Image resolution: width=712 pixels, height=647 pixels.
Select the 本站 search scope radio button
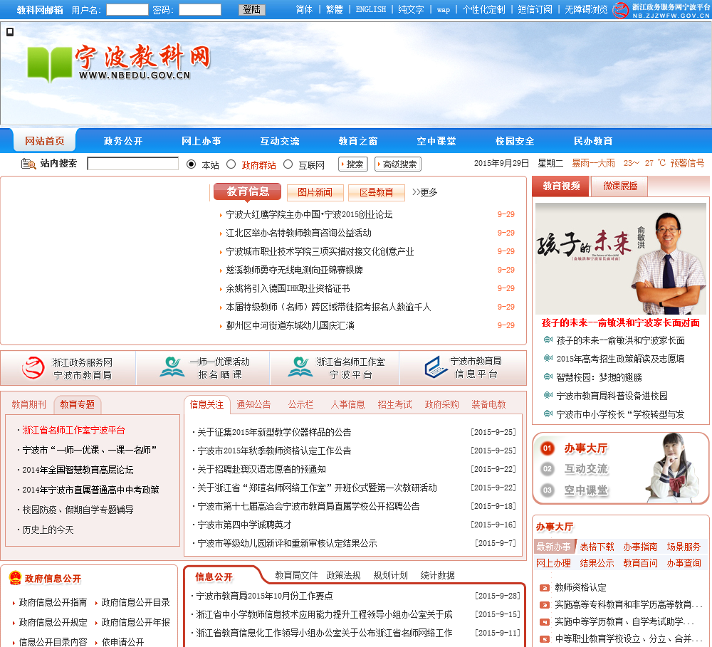pos(191,164)
